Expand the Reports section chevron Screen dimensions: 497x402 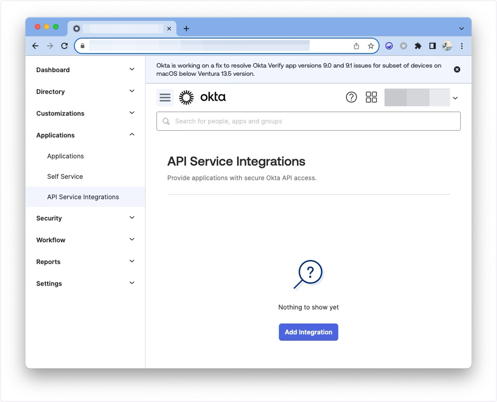tap(132, 261)
